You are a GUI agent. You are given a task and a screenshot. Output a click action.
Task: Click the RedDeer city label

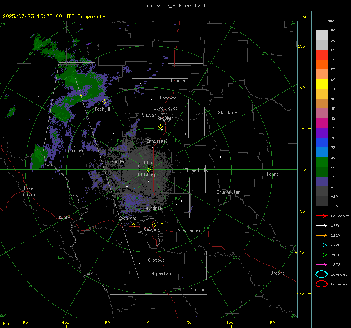165,118
